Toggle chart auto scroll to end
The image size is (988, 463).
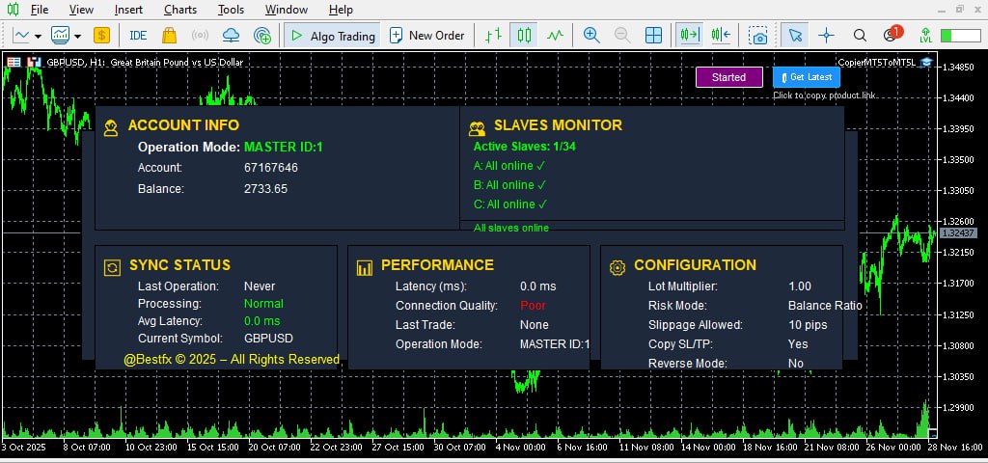tap(690, 36)
